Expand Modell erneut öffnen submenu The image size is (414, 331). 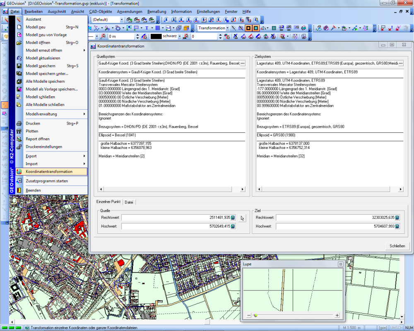84,50
